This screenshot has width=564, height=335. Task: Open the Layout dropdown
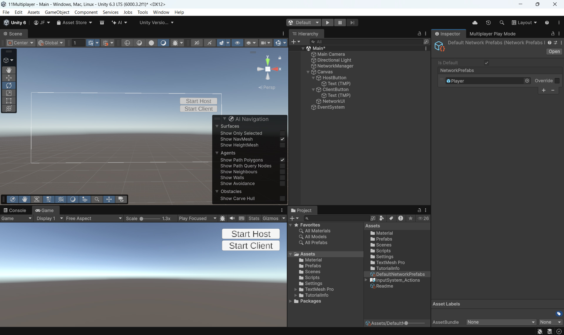coord(524,23)
